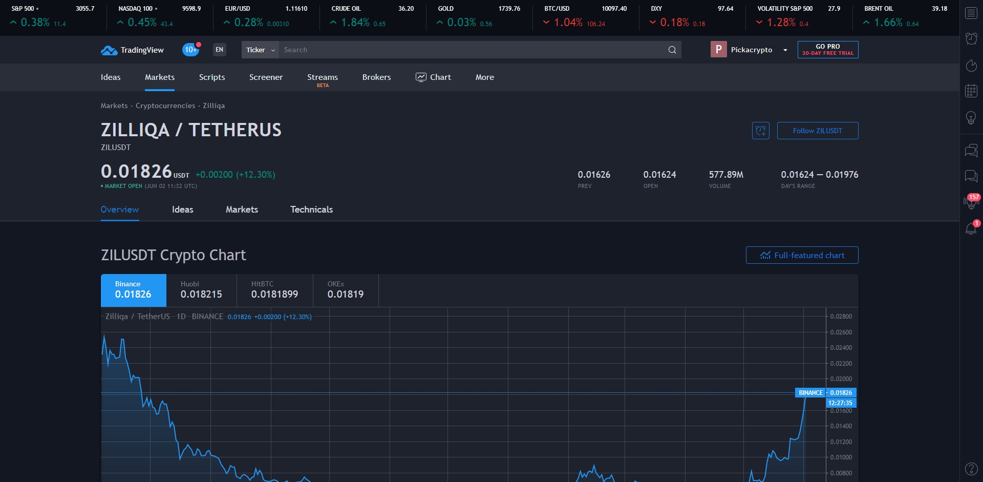The width and height of the screenshot is (983, 482).
Task: Click the 10+ notifications badge
Action: [x=191, y=50]
